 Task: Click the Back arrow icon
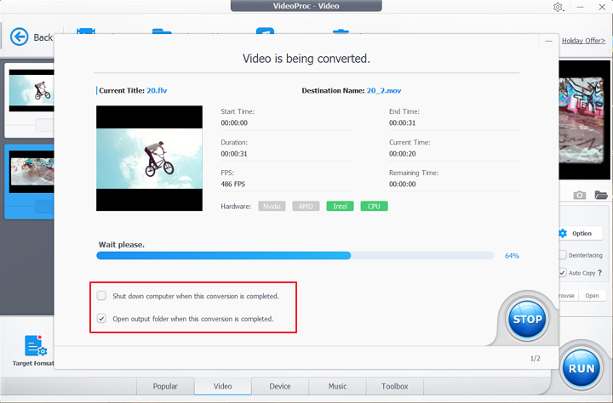tap(19, 37)
